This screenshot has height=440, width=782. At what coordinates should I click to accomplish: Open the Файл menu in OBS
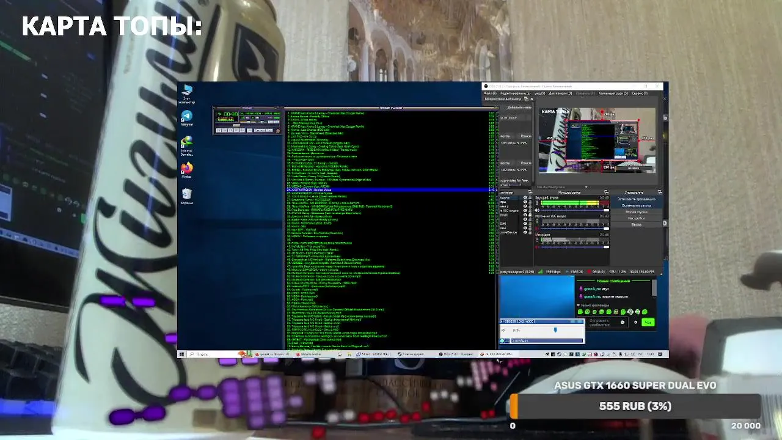pyautogui.click(x=491, y=94)
